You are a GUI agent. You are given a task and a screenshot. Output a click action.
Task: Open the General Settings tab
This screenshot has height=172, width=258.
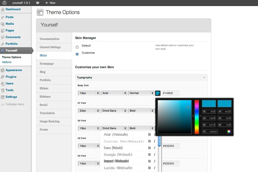click(50, 47)
